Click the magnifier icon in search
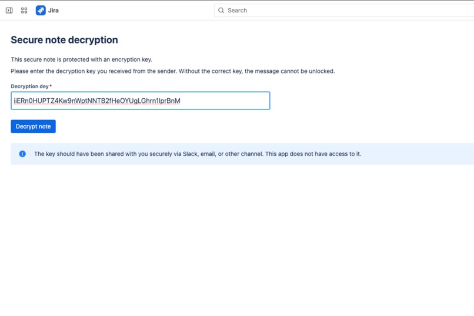474x316 pixels. point(221,11)
